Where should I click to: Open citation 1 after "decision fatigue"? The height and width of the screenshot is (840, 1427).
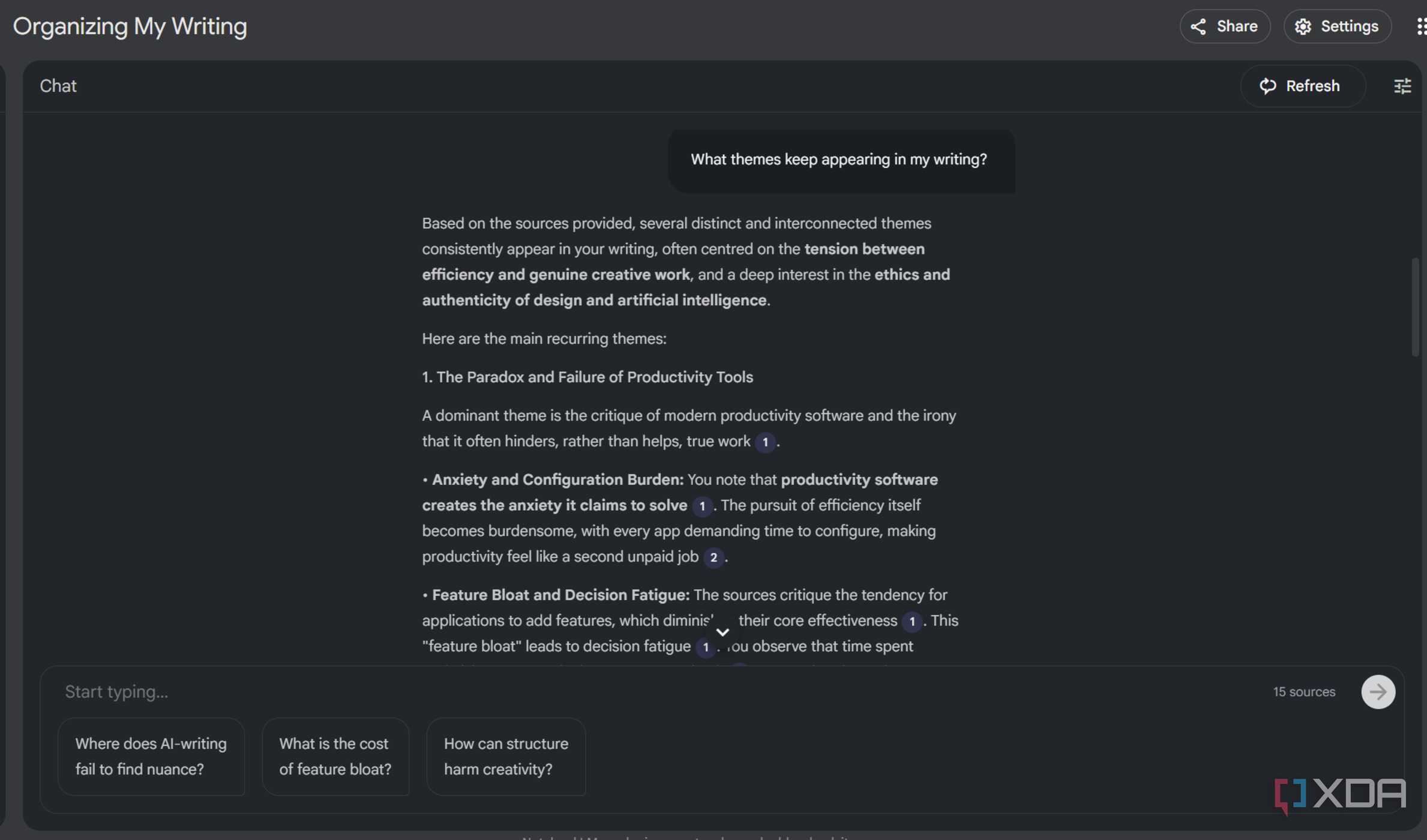(x=706, y=647)
